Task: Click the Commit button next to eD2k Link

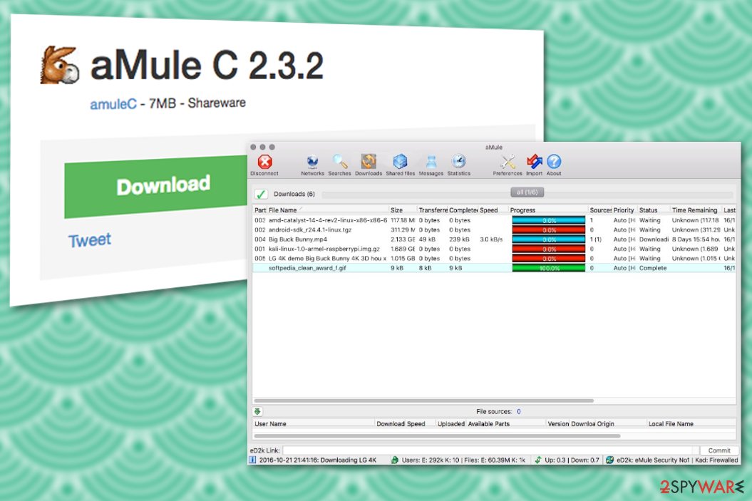Action: (719, 450)
